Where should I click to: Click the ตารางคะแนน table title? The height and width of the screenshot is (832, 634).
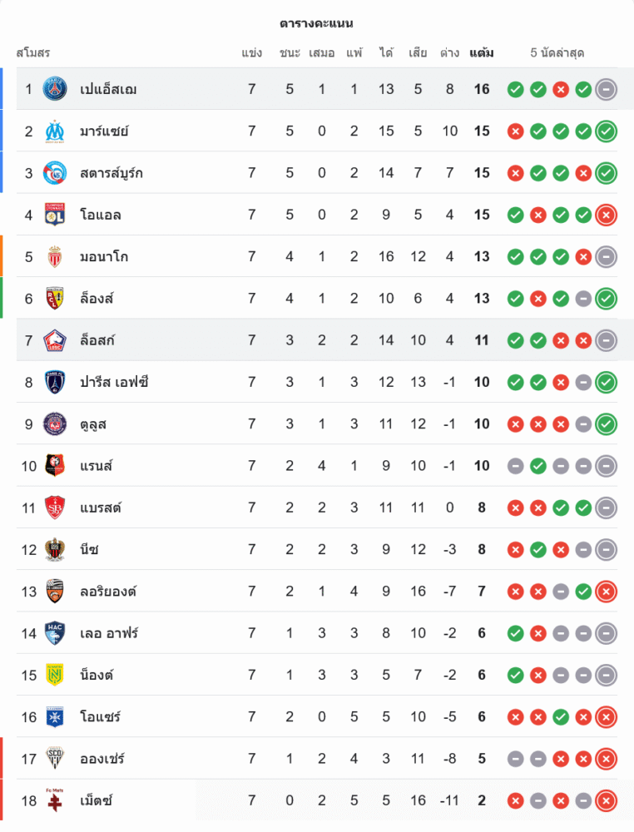click(316, 23)
